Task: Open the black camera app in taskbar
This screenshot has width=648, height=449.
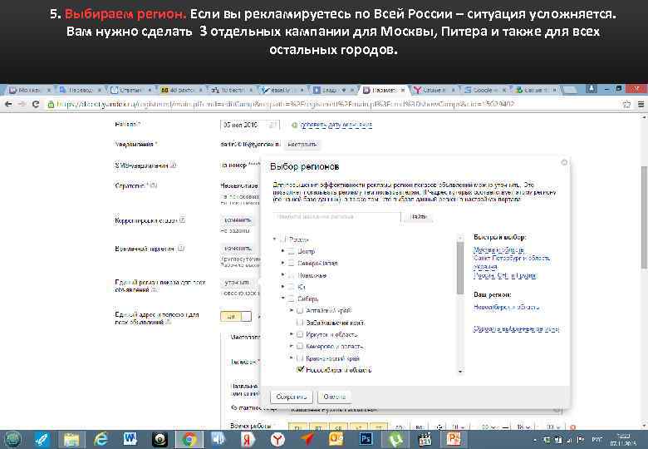Action: click(x=160, y=439)
